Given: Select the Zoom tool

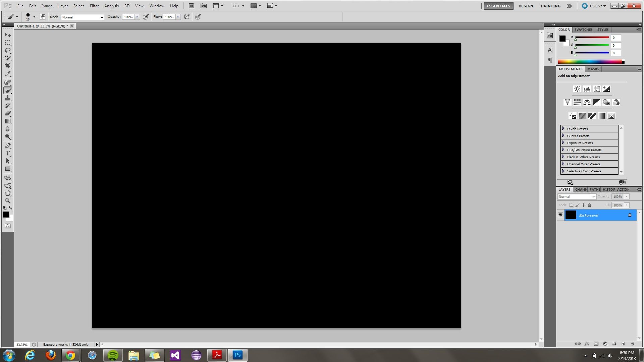Looking at the screenshot, I should click(8, 201).
